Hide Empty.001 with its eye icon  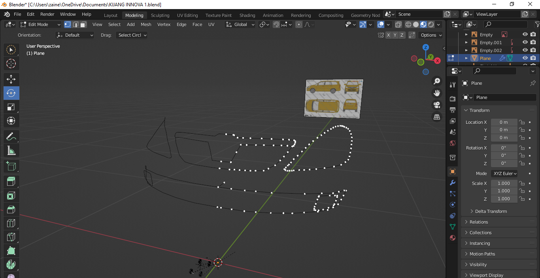tap(525, 42)
